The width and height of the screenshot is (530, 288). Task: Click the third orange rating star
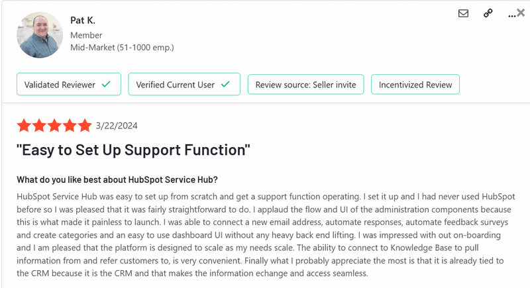pyautogui.click(x=55, y=125)
